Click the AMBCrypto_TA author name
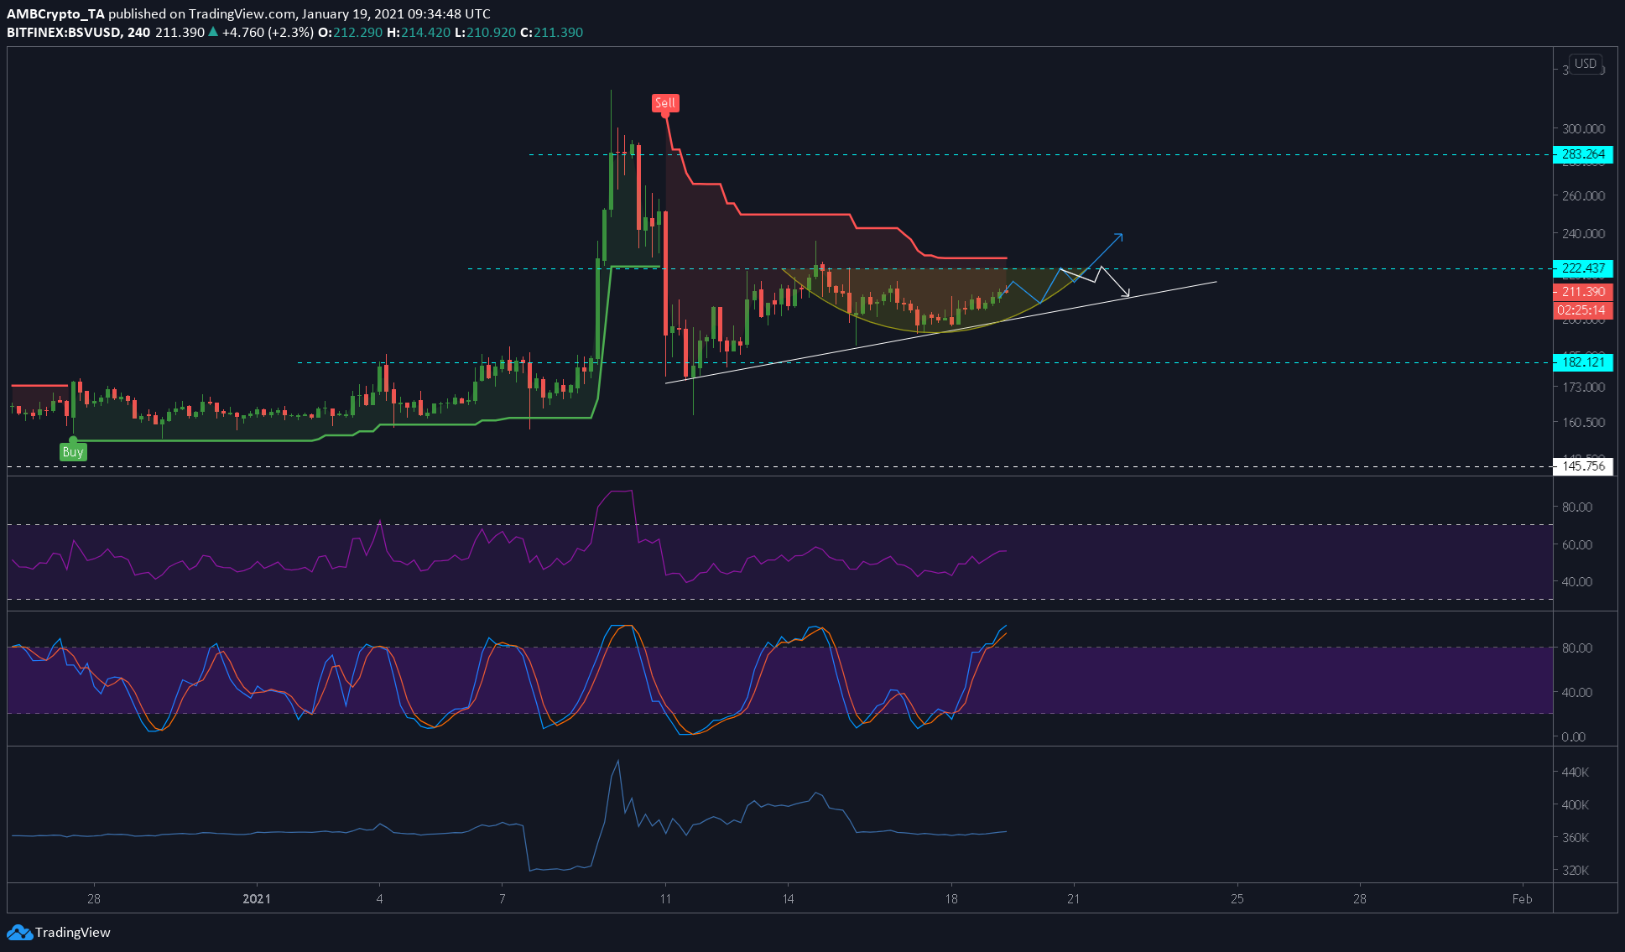The image size is (1625, 952). [x=55, y=13]
